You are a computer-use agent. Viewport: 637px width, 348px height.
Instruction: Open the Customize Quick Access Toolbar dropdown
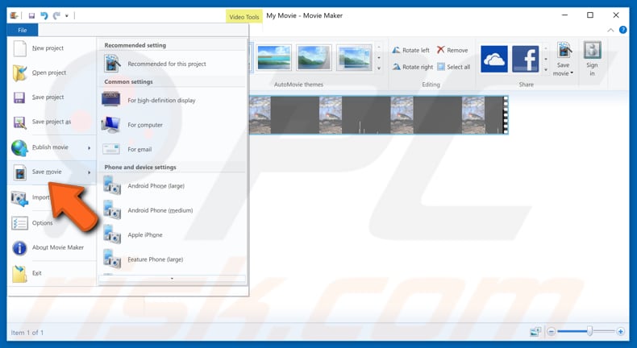pos(67,16)
